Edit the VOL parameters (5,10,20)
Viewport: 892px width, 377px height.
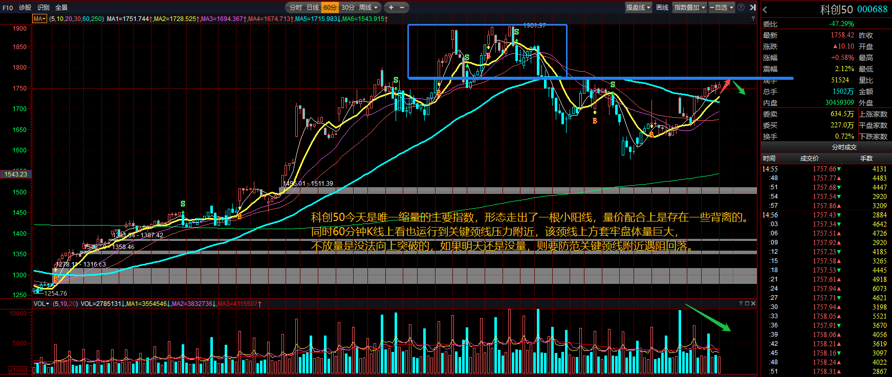pos(65,304)
